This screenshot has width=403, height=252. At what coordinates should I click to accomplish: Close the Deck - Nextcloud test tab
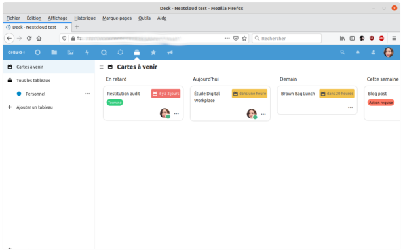point(66,27)
